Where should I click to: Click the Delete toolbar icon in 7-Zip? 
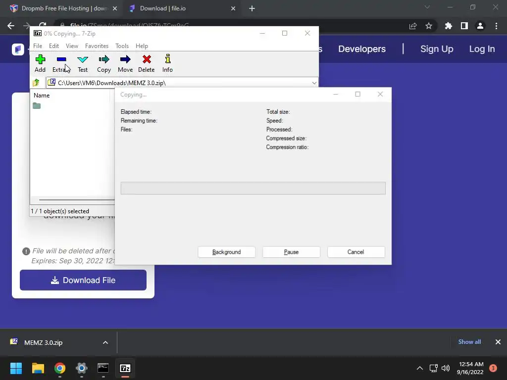point(147,63)
